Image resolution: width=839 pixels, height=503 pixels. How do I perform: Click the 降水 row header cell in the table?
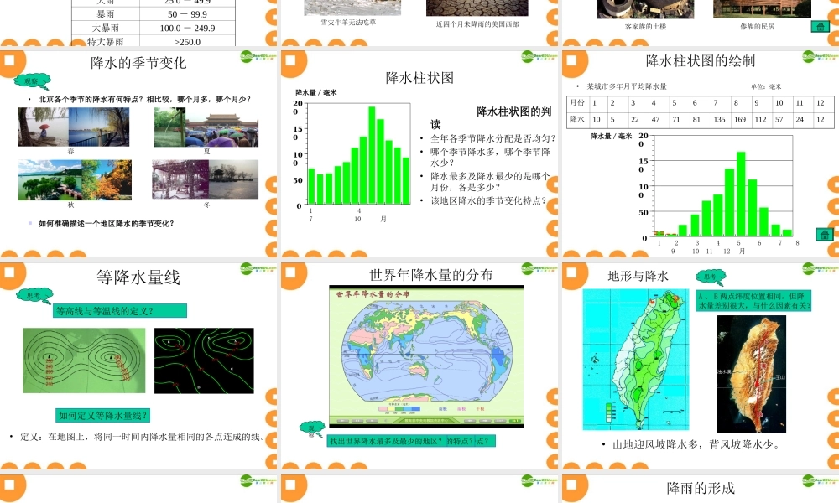(x=577, y=120)
